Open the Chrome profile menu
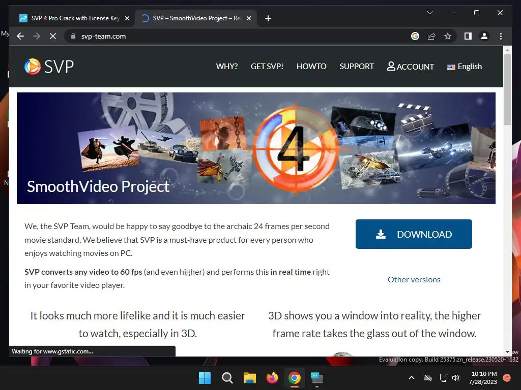This screenshot has width=521, height=390. click(x=484, y=36)
